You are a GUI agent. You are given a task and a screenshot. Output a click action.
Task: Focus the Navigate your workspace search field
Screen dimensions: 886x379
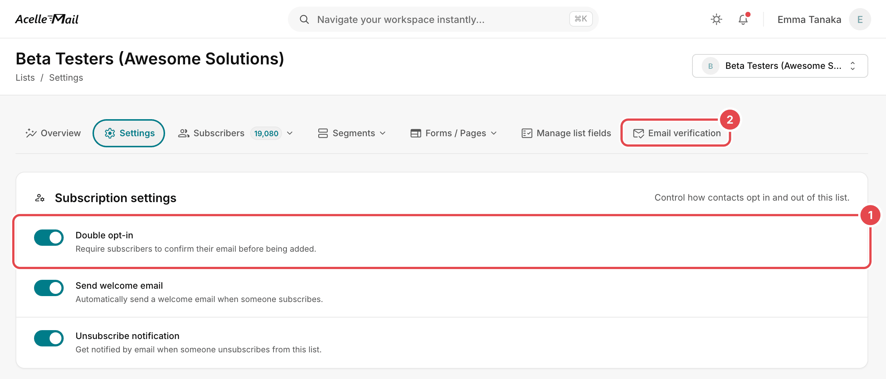point(443,19)
